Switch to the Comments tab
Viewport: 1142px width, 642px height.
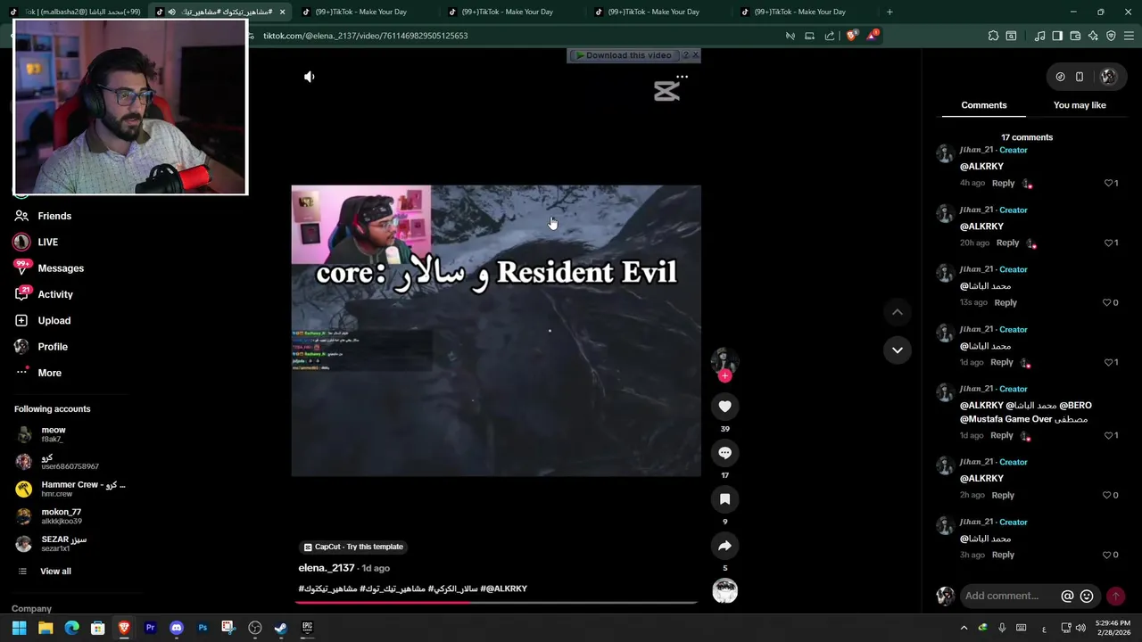[983, 105]
